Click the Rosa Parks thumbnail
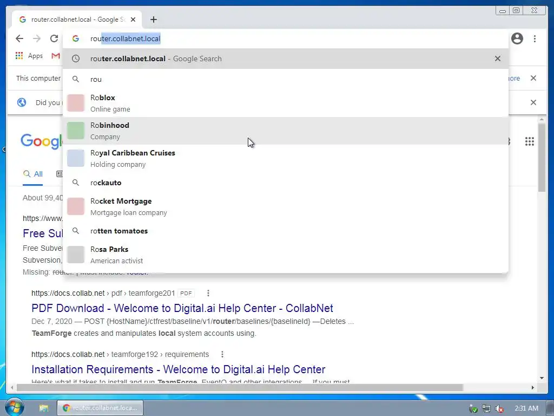 pos(76,255)
